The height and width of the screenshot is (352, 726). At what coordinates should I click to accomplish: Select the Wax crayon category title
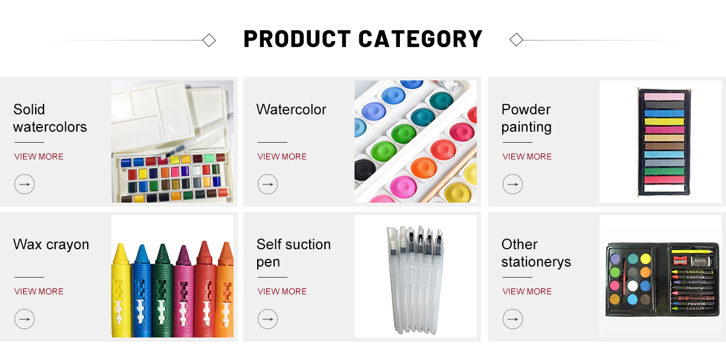pos(51,244)
